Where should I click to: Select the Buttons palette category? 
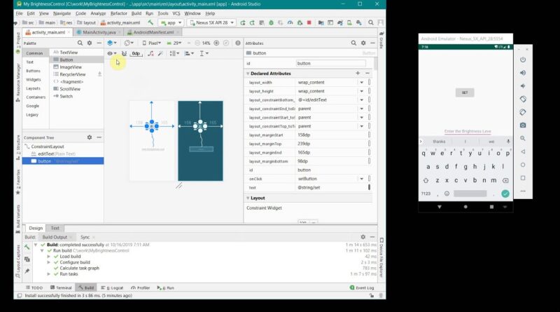(33, 71)
